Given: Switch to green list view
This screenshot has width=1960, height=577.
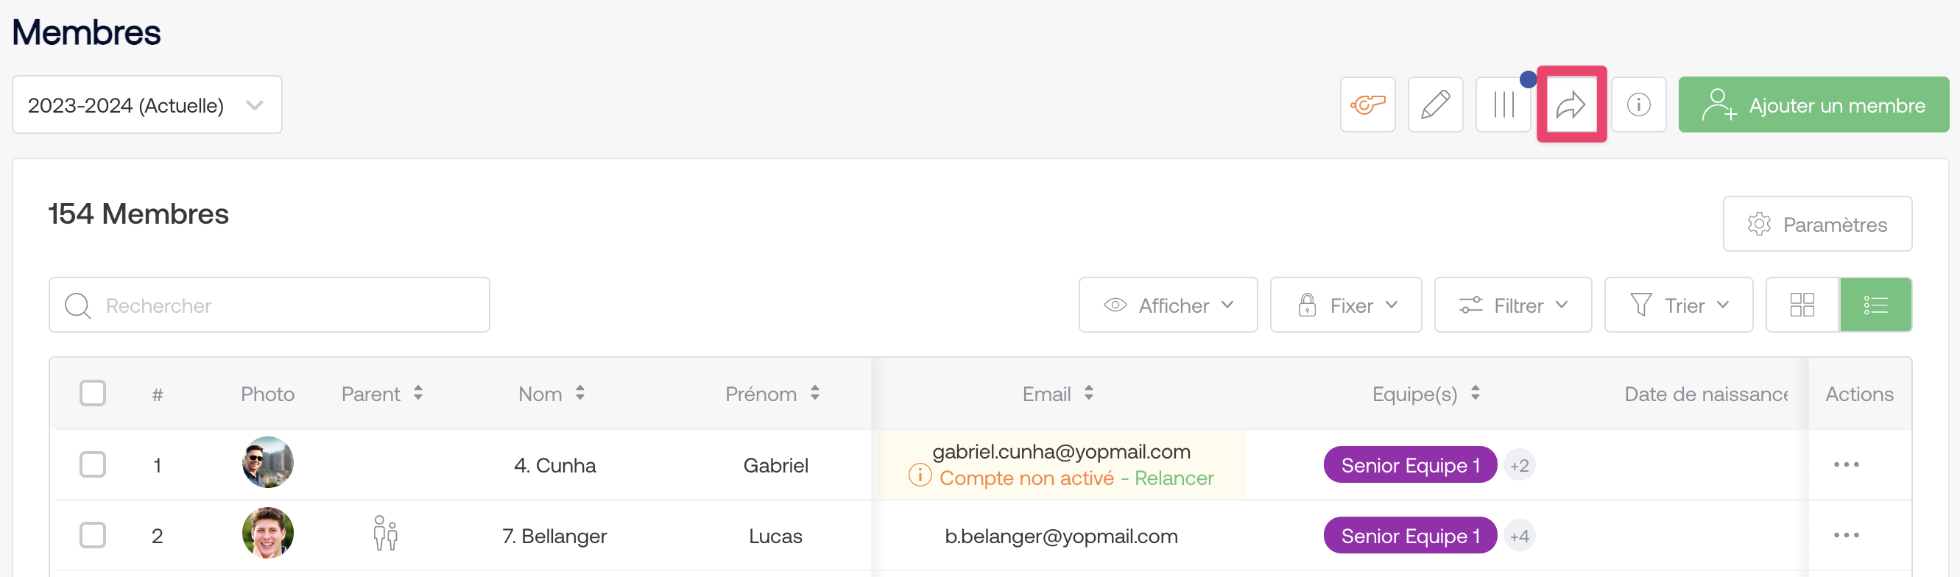Looking at the screenshot, I should (1875, 305).
